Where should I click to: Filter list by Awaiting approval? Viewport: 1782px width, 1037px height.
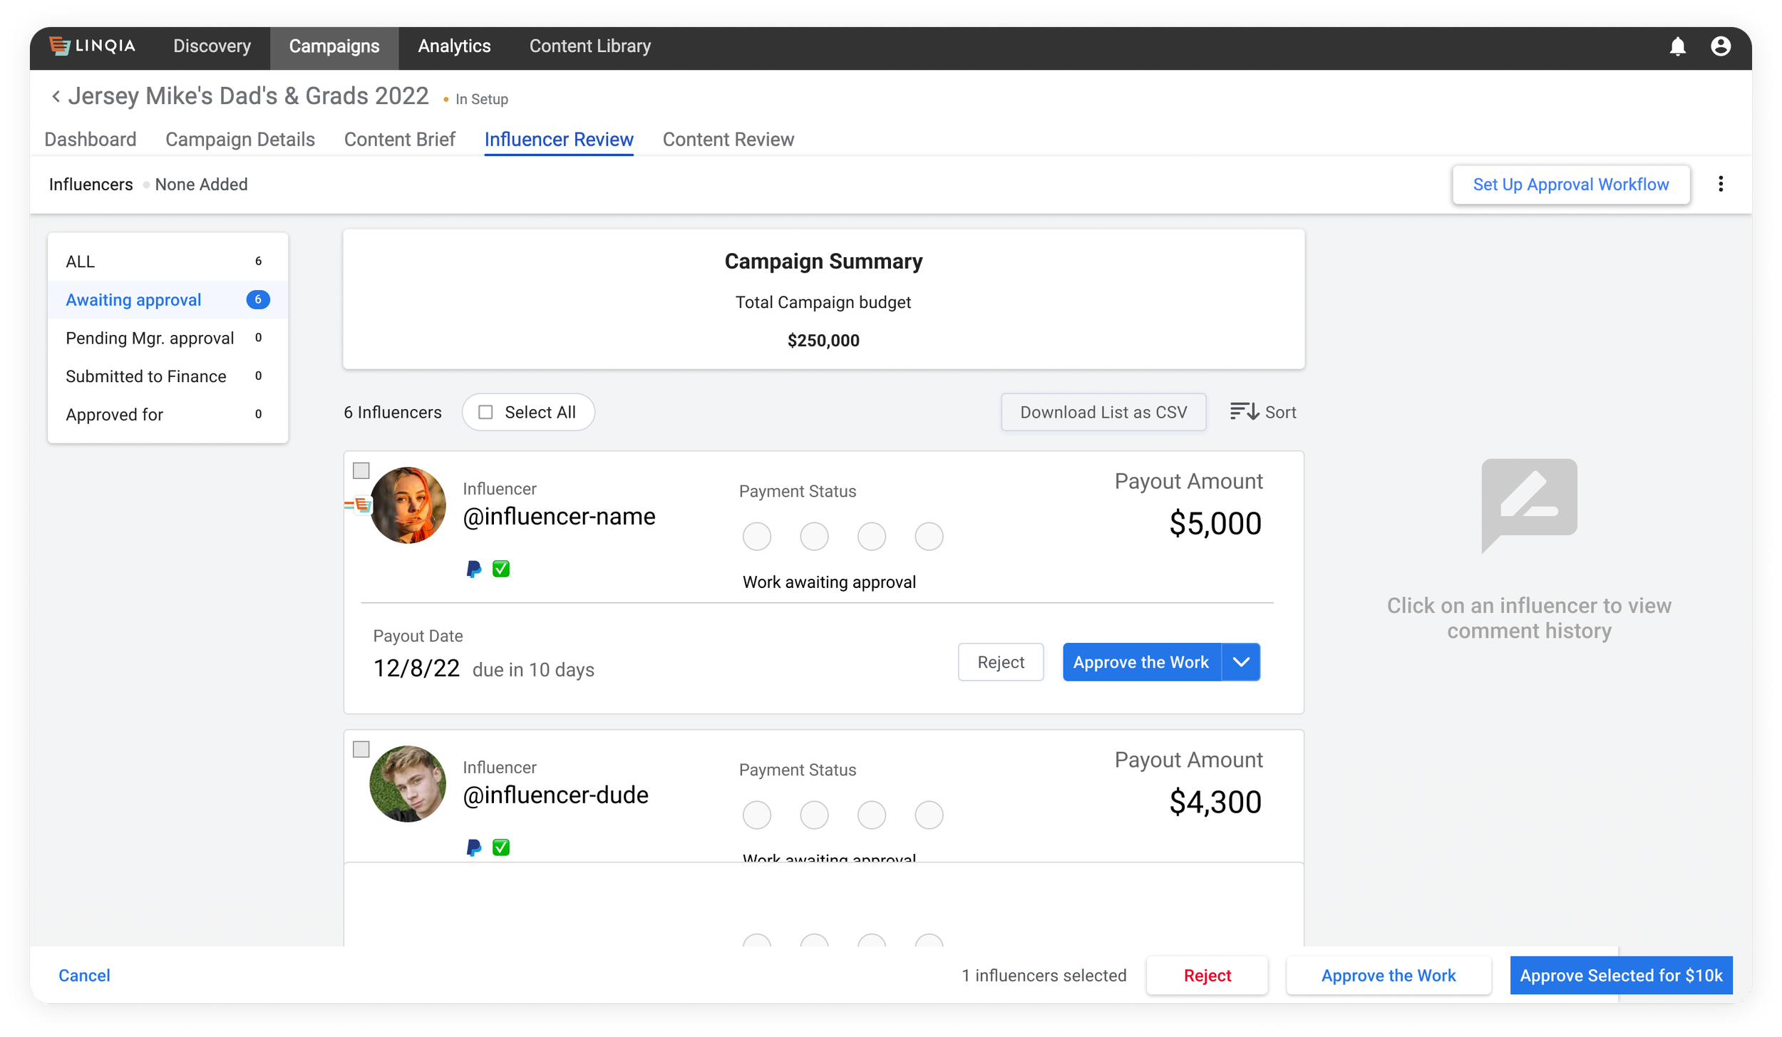point(134,300)
